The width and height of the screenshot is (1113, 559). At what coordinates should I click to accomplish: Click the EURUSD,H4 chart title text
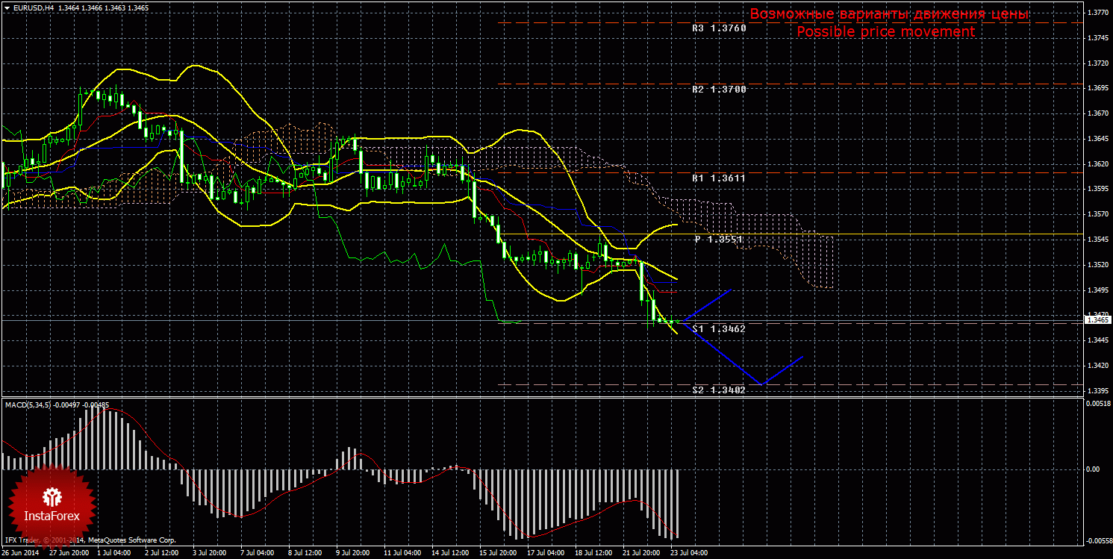pos(33,7)
